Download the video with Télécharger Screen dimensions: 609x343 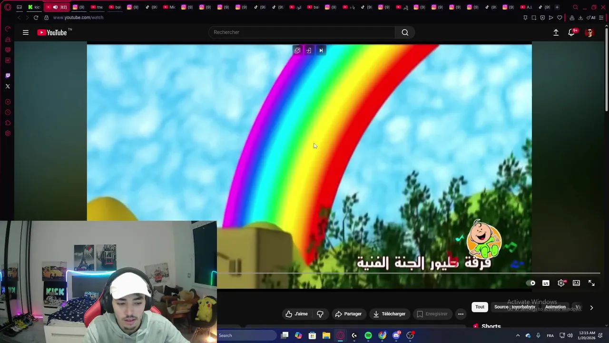[389, 314]
